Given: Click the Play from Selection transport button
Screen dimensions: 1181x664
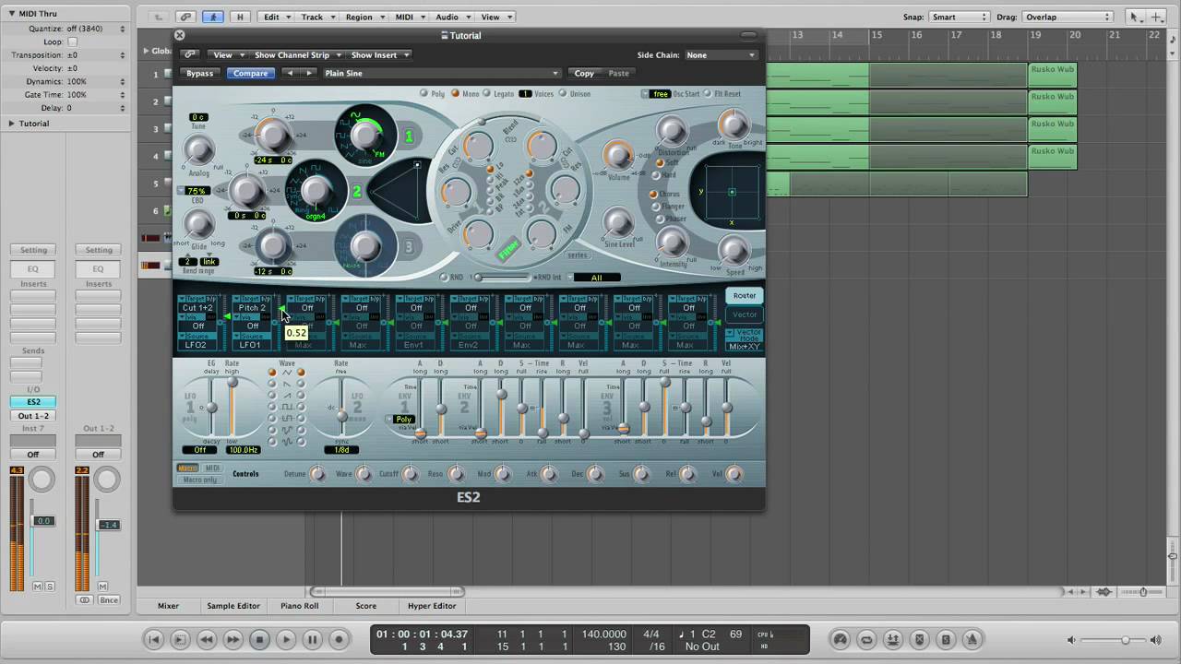Looking at the screenshot, I should [181, 639].
